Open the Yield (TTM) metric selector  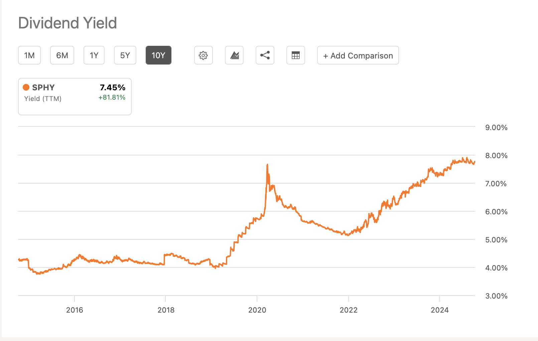[42, 98]
